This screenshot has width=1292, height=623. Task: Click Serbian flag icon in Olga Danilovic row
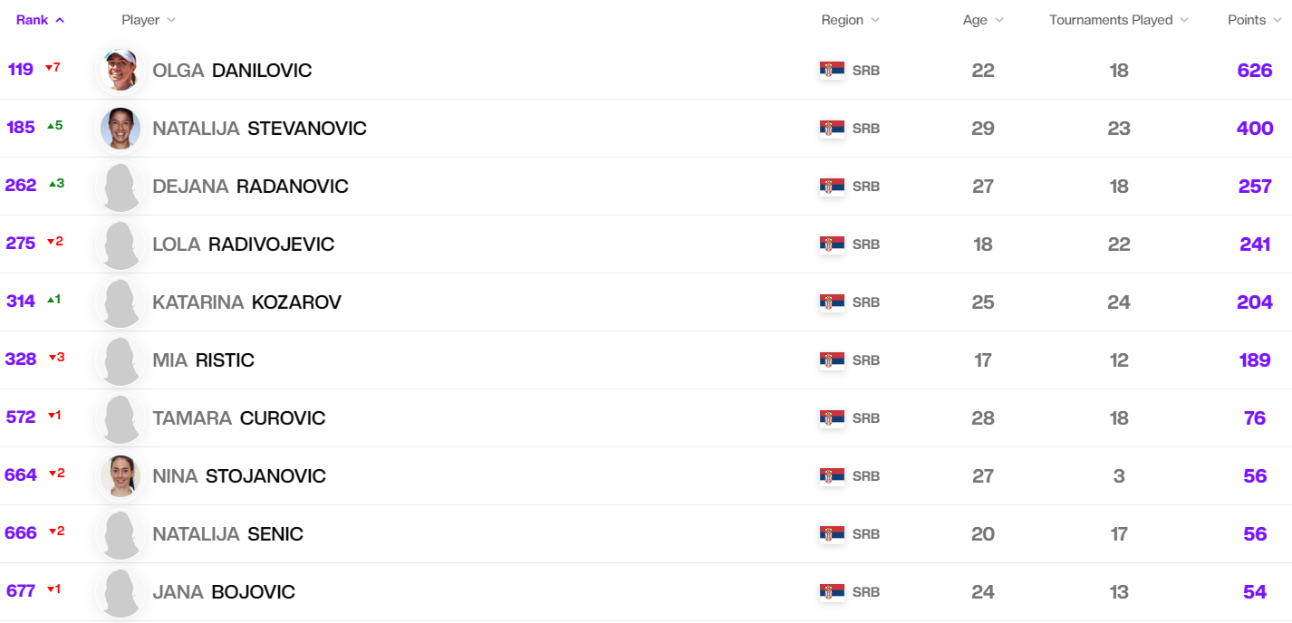832,71
